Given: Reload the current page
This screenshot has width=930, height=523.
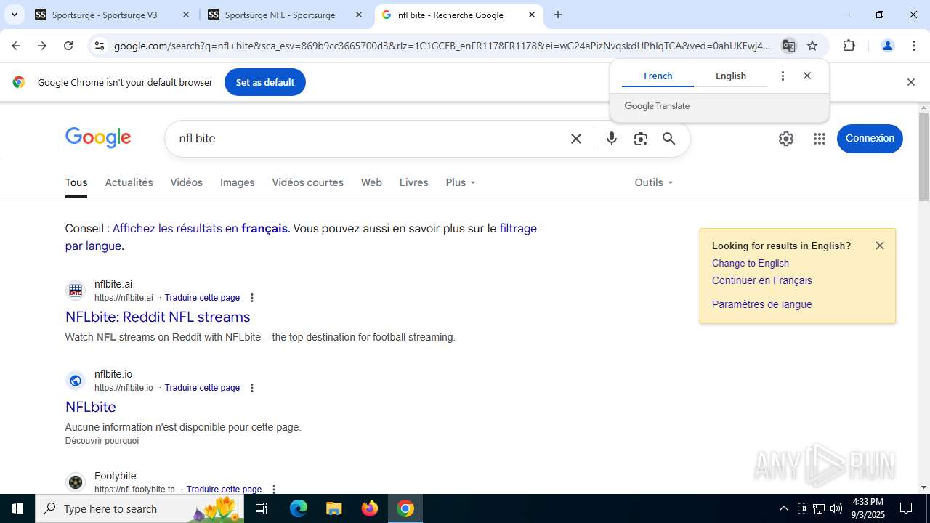Looking at the screenshot, I should 68,46.
